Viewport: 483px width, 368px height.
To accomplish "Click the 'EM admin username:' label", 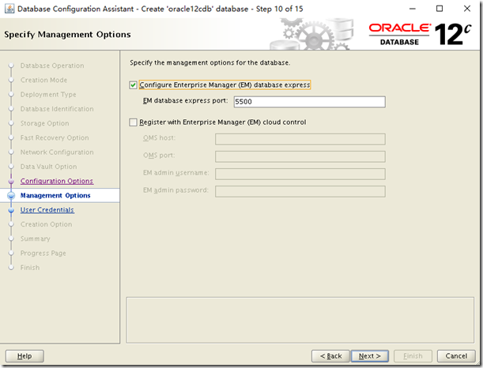I will [176, 173].
